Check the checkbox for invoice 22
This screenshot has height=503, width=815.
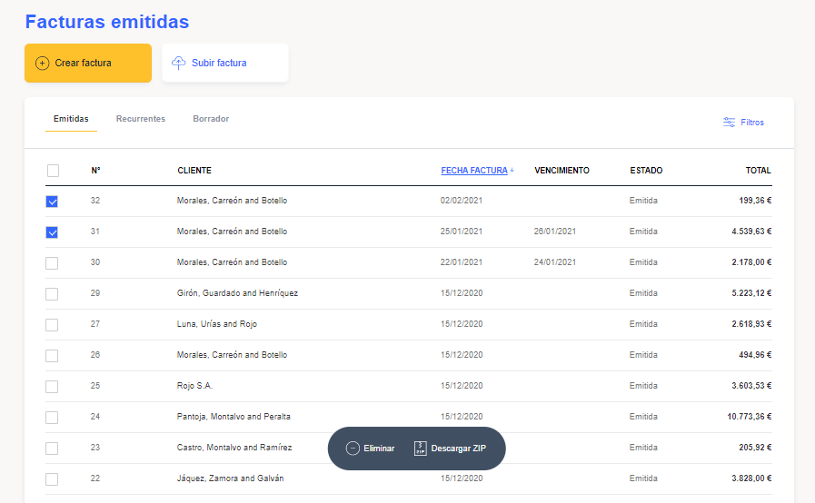tap(52, 479)
